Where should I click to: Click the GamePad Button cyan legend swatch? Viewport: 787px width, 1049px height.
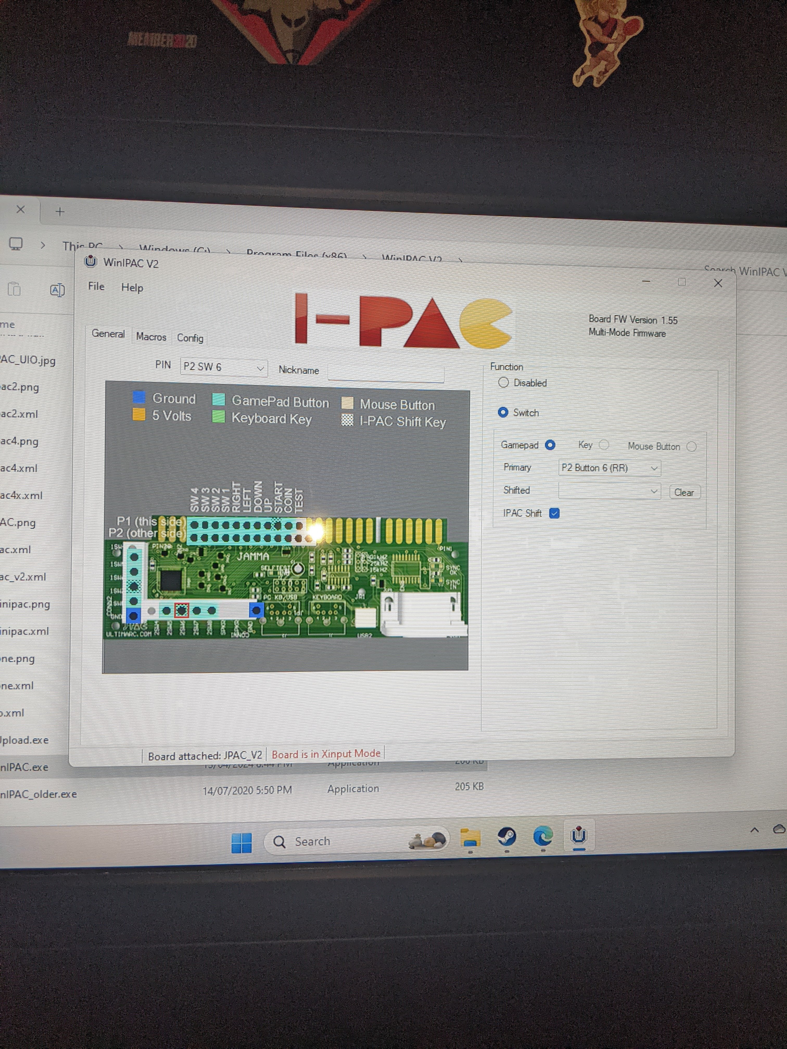219,399
